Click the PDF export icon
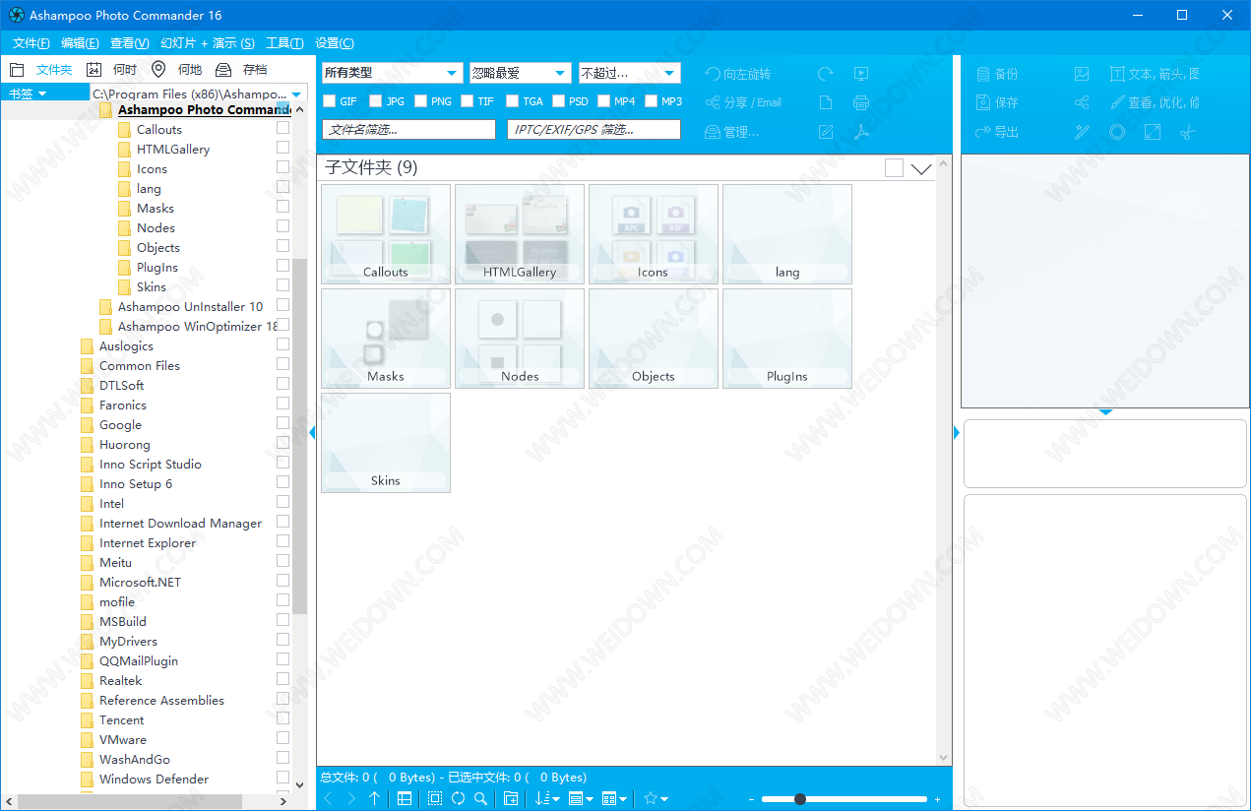This screenshot has height=811, width=1251. tap(861, 132)
